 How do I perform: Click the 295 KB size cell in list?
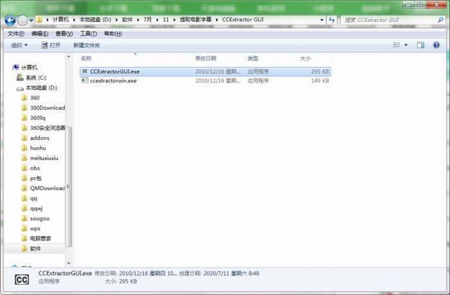320,71
